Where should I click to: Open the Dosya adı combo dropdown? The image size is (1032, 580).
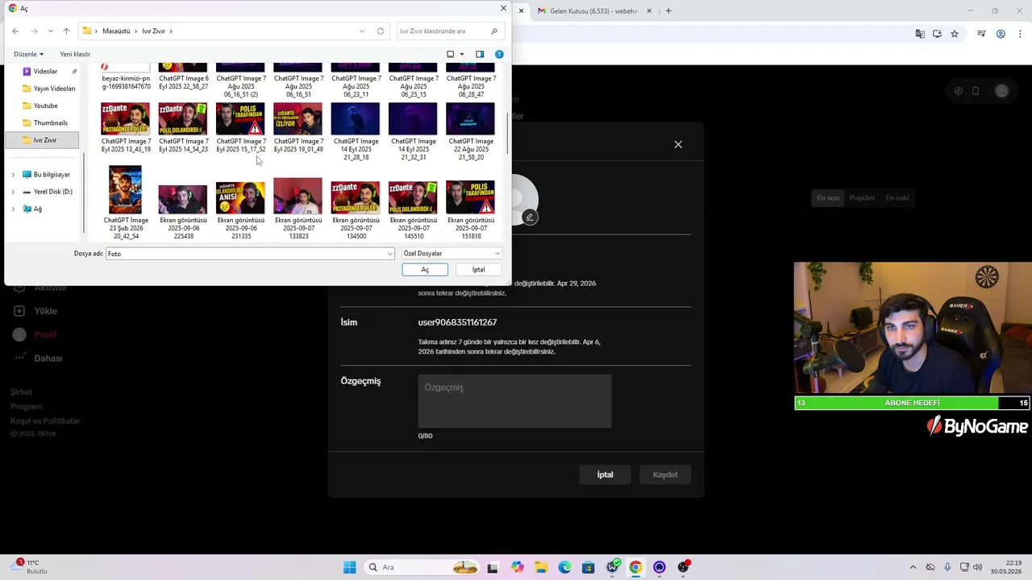coord(390,254)
